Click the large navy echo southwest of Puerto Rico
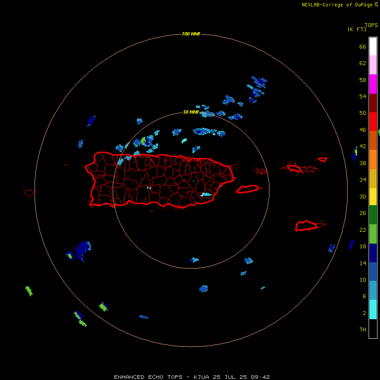Image resolution: width=380 pixels, height=380 pixels. tap(83, 251)
